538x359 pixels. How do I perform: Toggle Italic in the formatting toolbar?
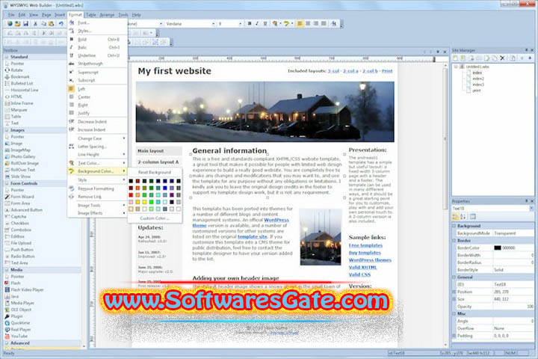point(257,24)
